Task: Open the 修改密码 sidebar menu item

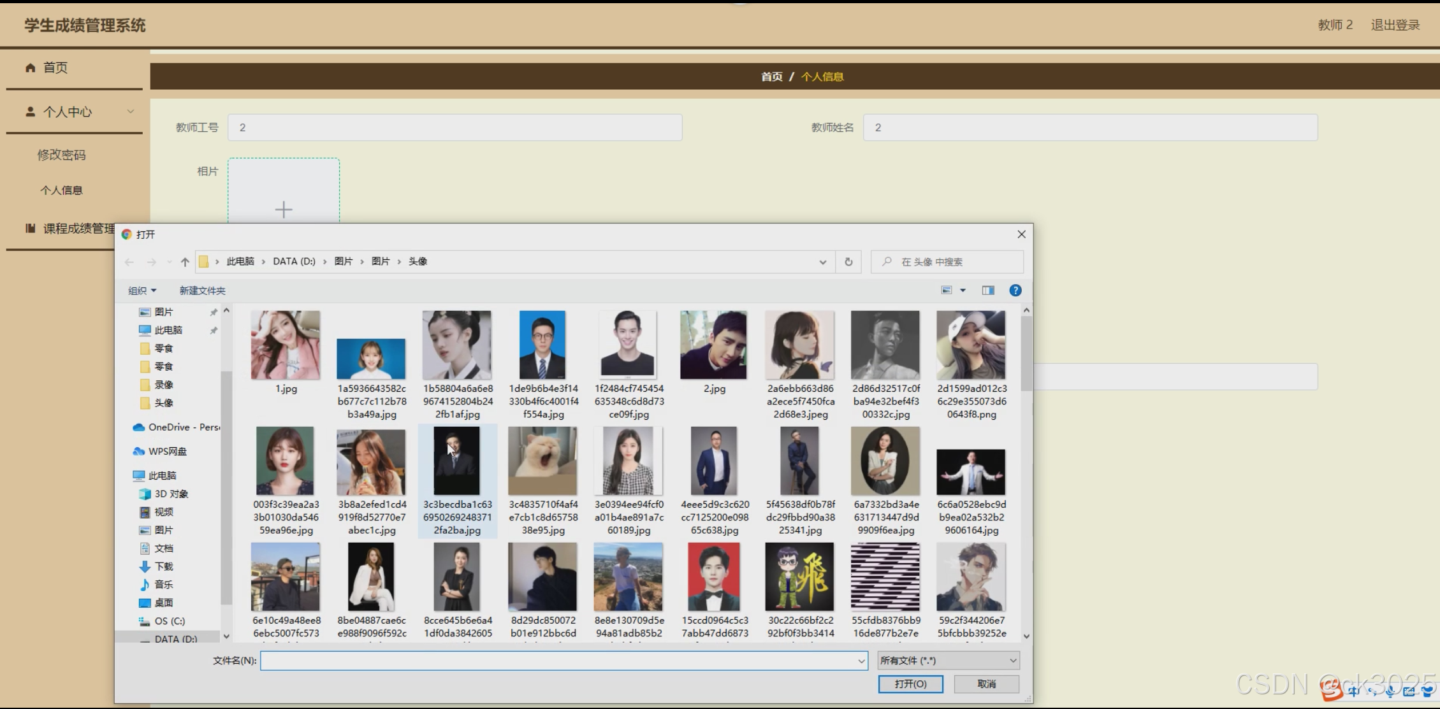Action: coord(61,155)
